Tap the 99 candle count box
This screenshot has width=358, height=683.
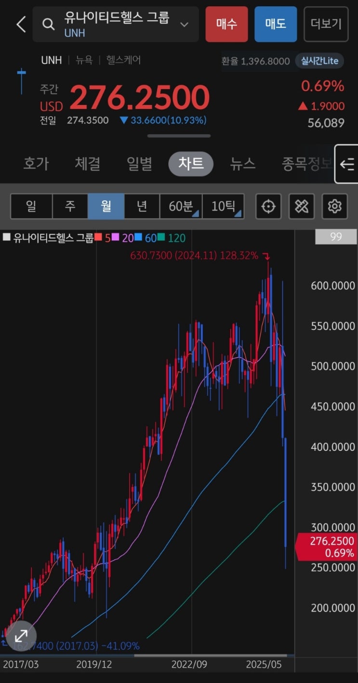coord(336,236)
